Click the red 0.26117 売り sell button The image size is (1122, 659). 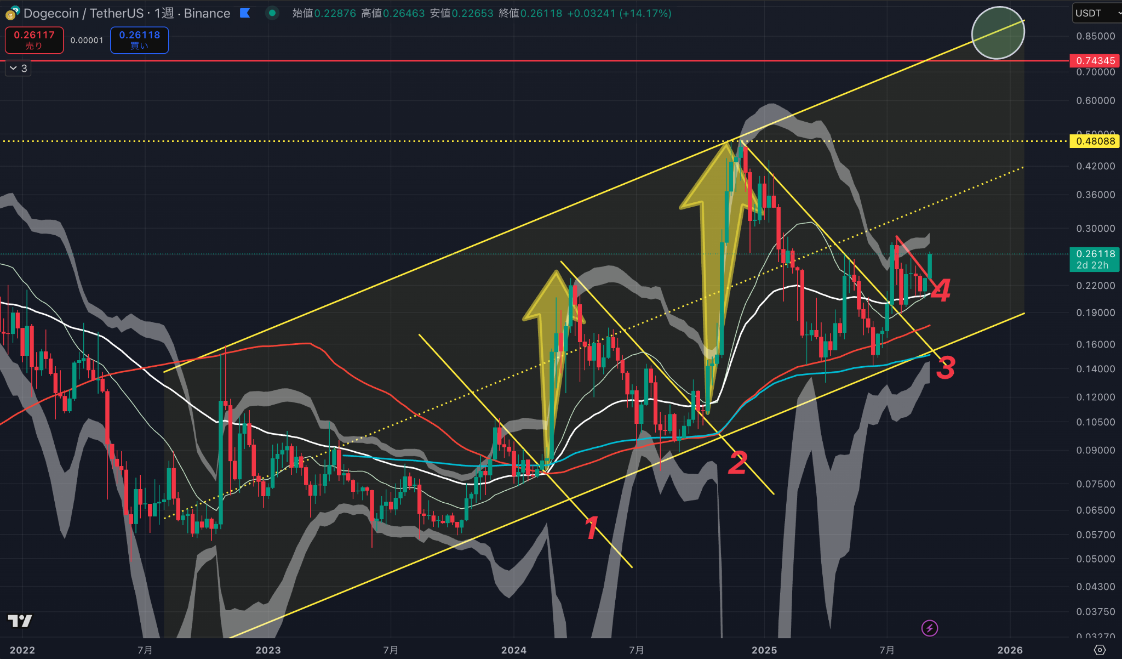34,40
